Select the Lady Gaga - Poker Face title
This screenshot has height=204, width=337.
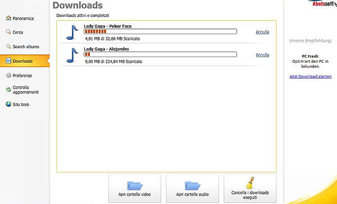point(108,26)
